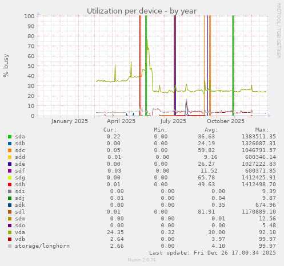Click the 'sda' device label
Viewport: 284px width, 266px height.
[x=20, y=137]
